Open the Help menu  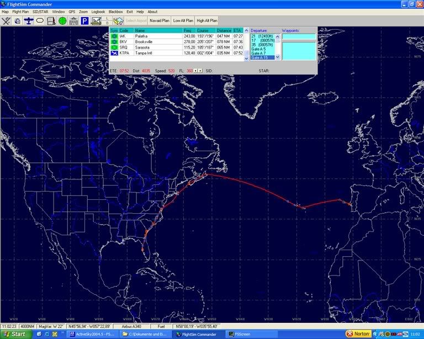140,12
